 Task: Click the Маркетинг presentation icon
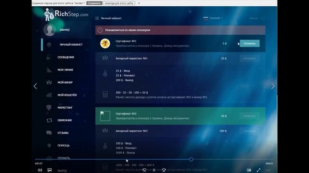[49, 108]
